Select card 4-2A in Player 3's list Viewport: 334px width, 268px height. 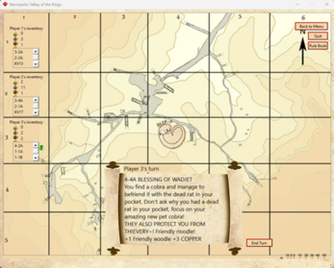click(x=23, y=146)
